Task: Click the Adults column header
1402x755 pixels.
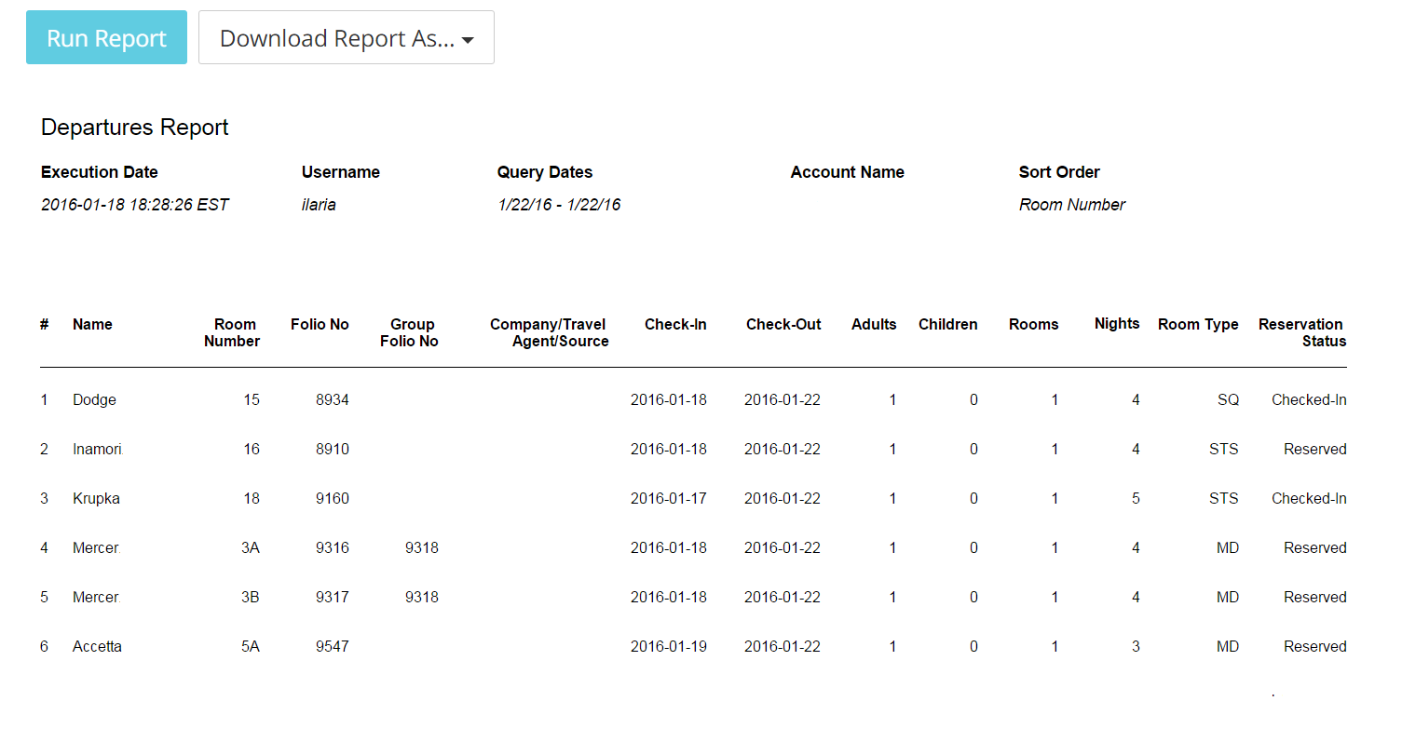Action: tap(874, 325)
